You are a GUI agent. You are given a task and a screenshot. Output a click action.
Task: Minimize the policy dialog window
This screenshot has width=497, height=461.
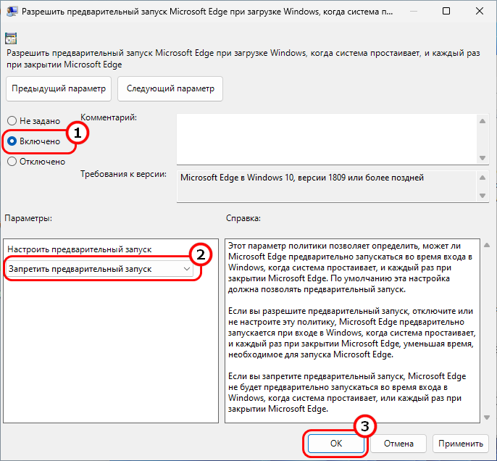(x=413, y=11)
